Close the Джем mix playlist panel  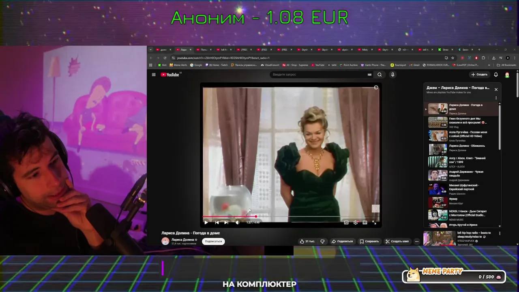click(495, 89)
